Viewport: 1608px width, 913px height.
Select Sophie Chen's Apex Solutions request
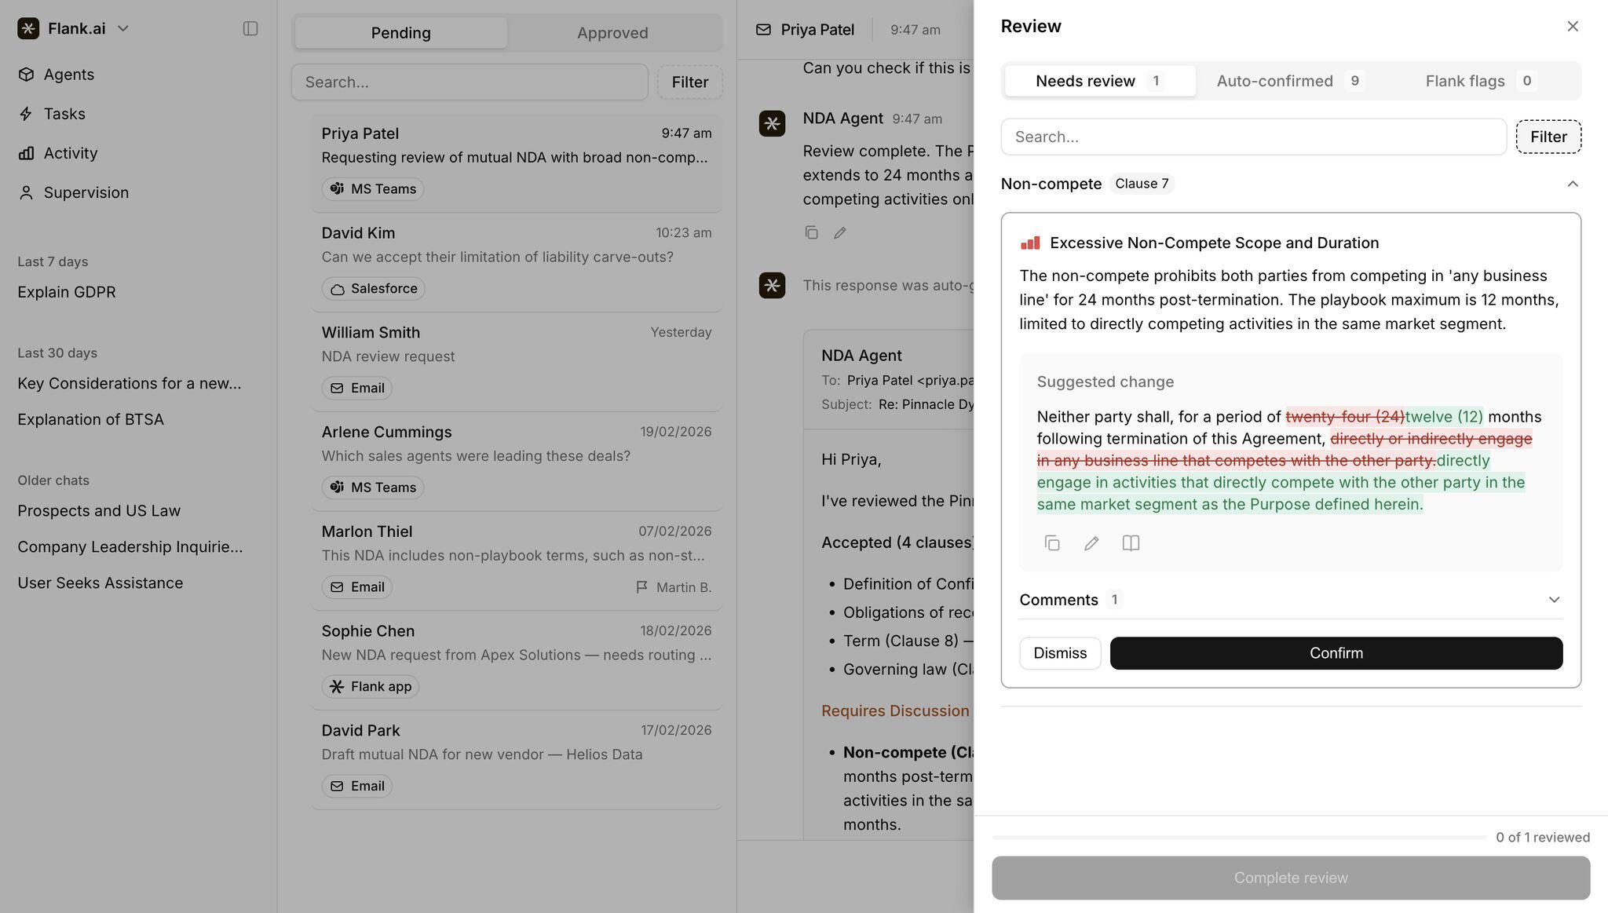517,660
